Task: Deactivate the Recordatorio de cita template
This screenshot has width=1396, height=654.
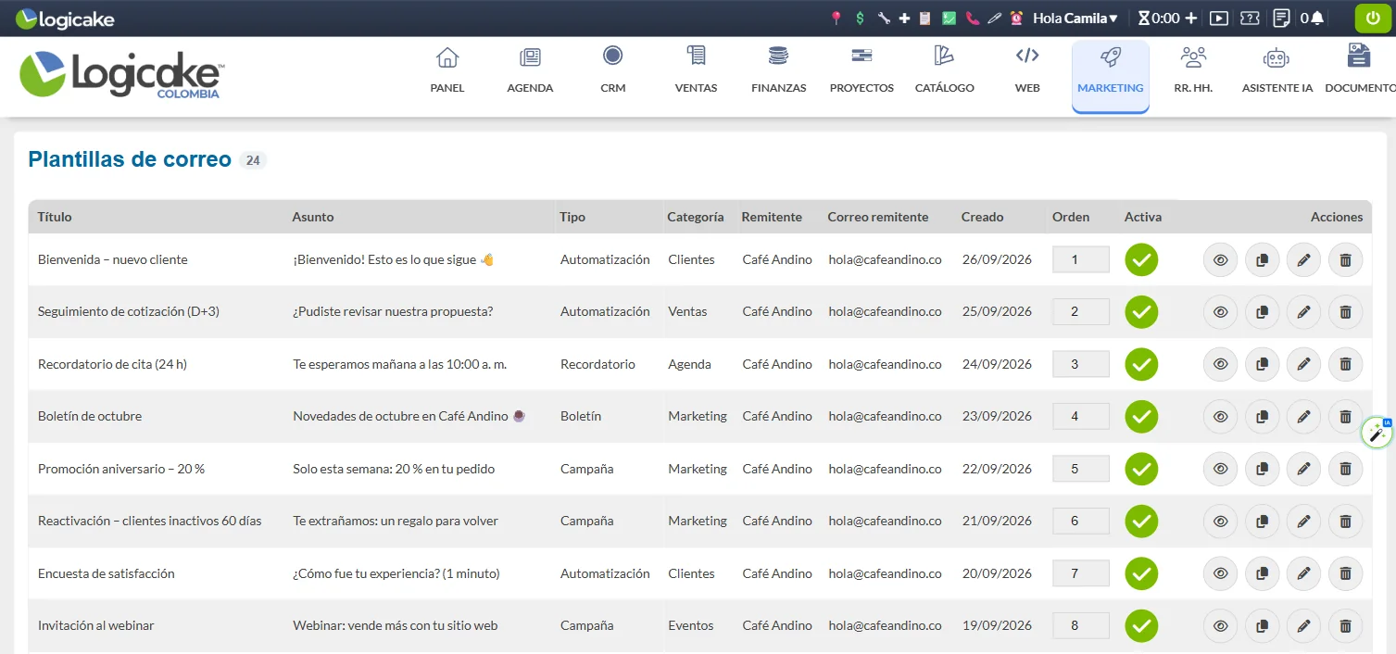Action: click(1141, 365)
